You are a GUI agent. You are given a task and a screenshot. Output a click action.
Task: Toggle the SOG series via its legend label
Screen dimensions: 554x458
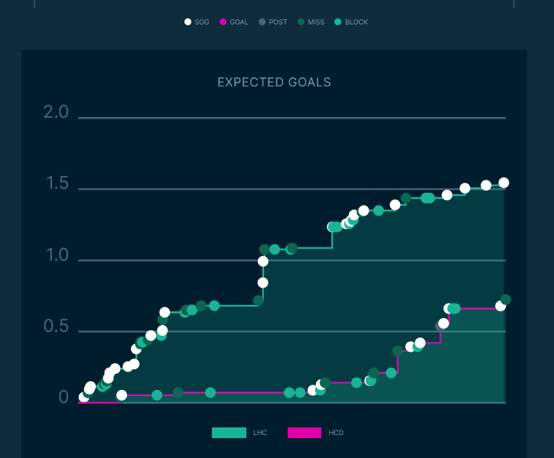[x=202, y=22]
